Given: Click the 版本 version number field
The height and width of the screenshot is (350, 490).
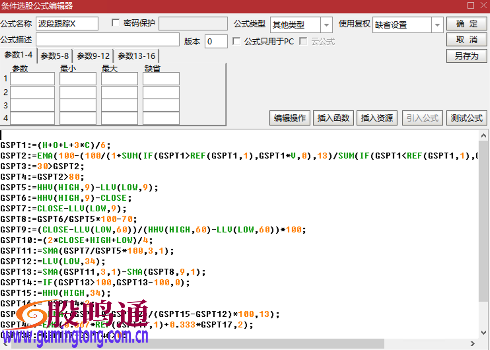Looking at the screenshot, I should (216, 41).
